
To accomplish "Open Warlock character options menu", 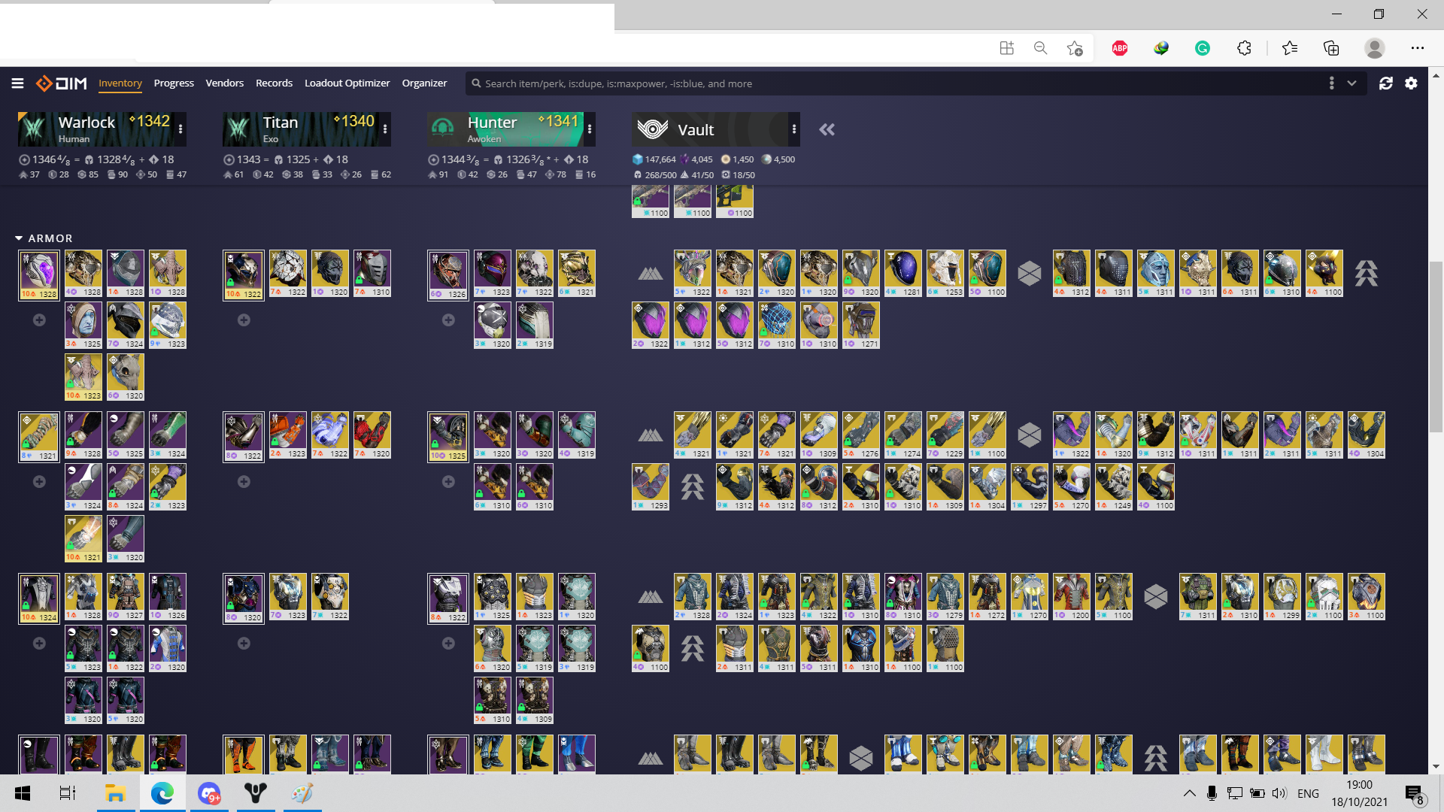I will click(x=180, y=129).
